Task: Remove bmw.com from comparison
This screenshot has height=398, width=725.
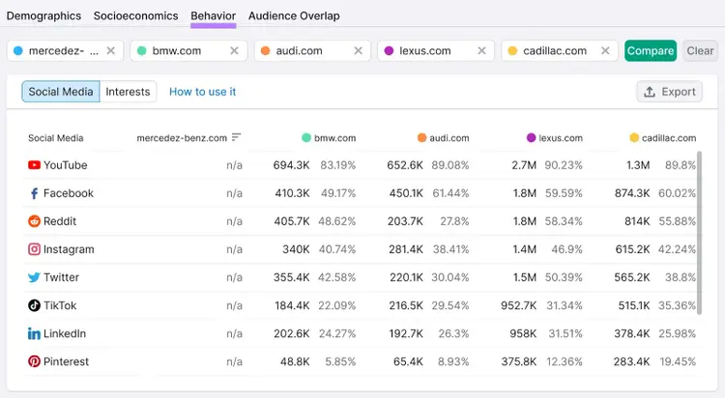Action: [235, 51]
